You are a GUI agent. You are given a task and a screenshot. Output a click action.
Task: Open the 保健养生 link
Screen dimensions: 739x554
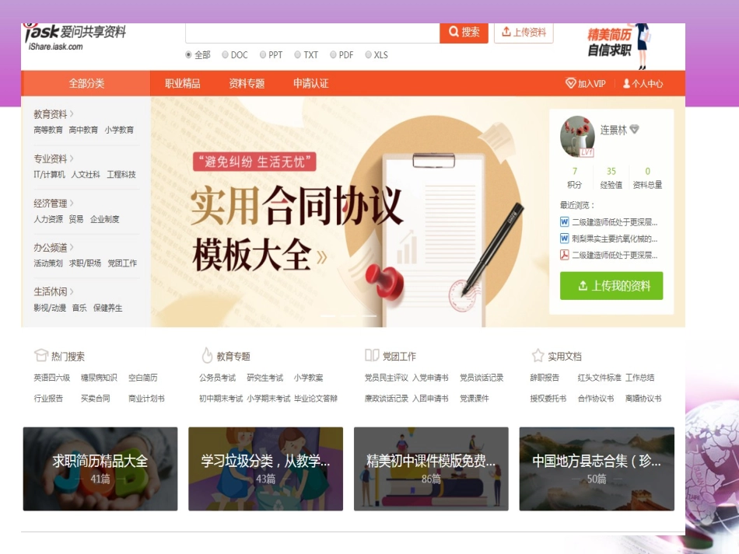point(107,308)
